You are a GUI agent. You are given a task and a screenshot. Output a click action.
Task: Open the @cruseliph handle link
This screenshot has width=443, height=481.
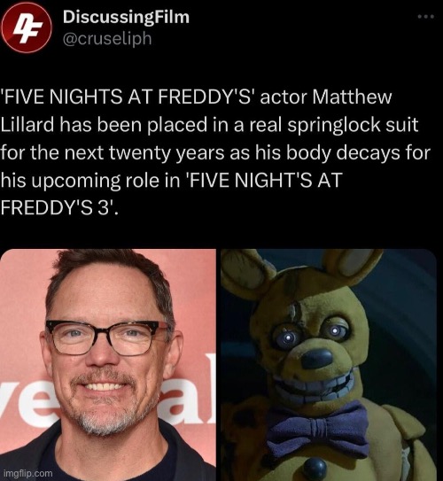point(107,39)
